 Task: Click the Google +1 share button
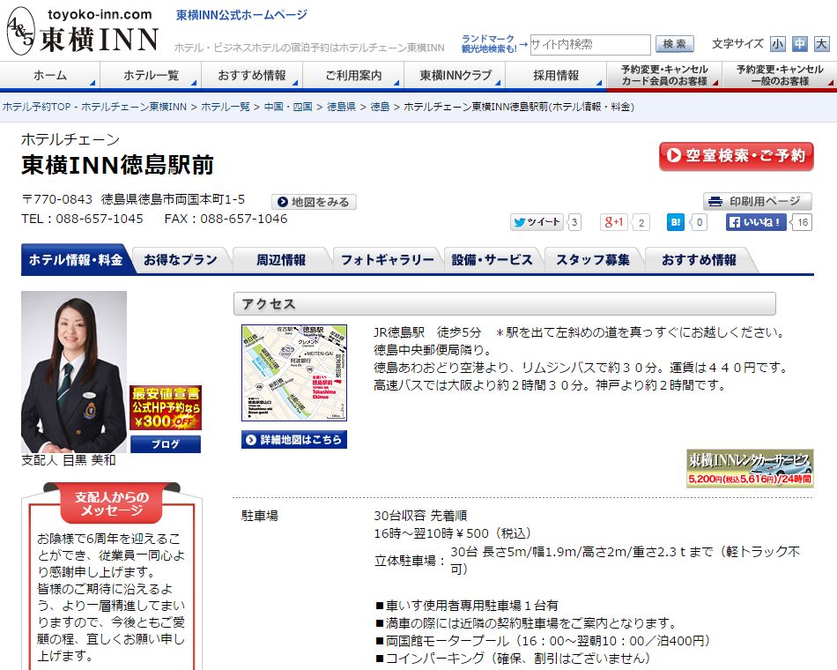click(613, 222)
